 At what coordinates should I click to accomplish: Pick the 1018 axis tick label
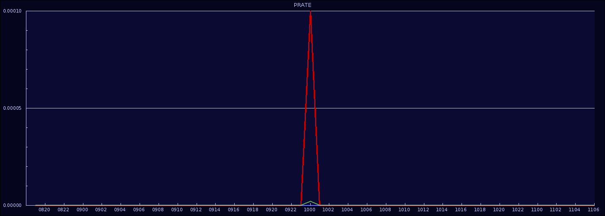point(480,210)
